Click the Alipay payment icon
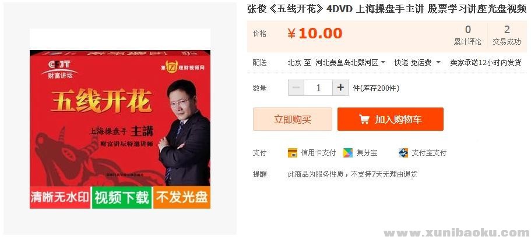 403,153
